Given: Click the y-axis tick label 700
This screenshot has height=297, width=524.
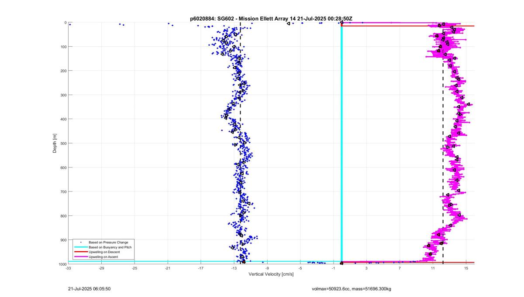Looking at the screenshot, I should click(63, 191).
